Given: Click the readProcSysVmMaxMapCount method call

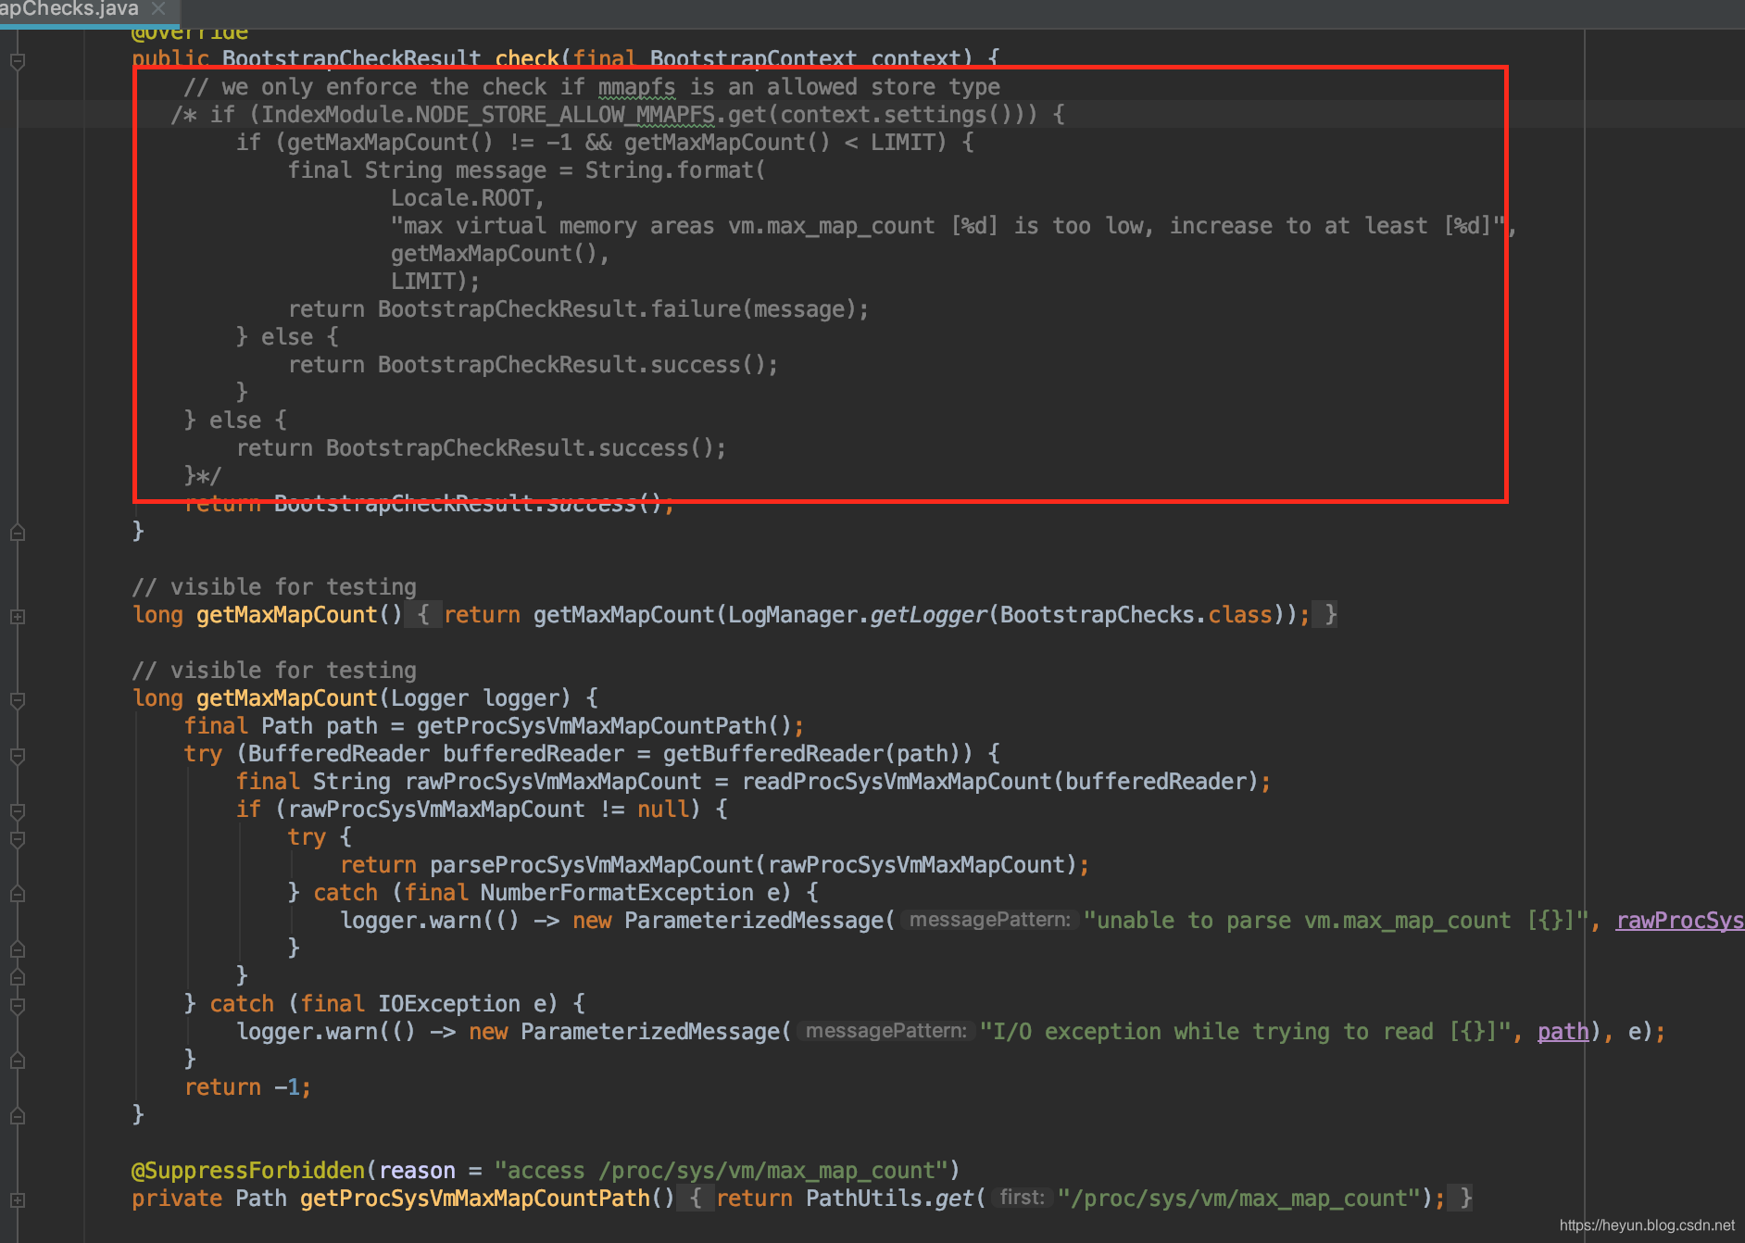Looking at the screenshot, I should (897, 782).
